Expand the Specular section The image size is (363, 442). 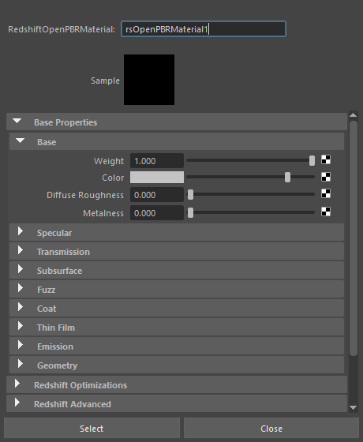pyautogui.click(x=177, y=232)
